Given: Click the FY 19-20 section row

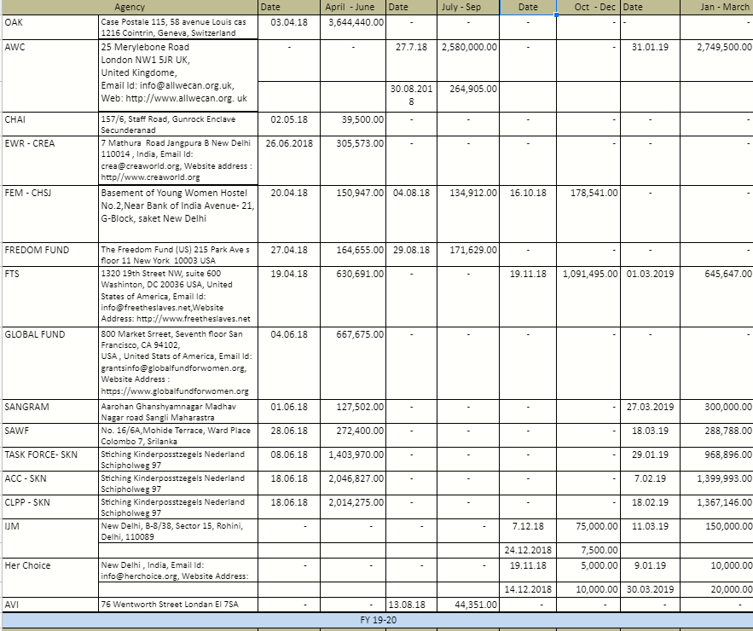Looking at the screenshot, I should point(376,621).
